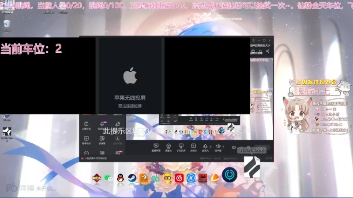353x198 pixels.
Task: Expand the microphone options arrow
Action: pyautogui.click(x=210, y=147)
